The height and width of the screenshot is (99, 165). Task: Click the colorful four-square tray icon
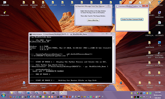click(x=138, y=93)
